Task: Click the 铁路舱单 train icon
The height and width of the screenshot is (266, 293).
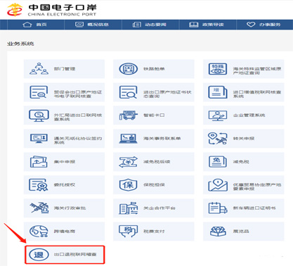Action: [x=128, y=69]
